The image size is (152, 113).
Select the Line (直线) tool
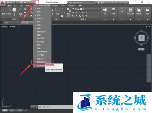(3, 11)
